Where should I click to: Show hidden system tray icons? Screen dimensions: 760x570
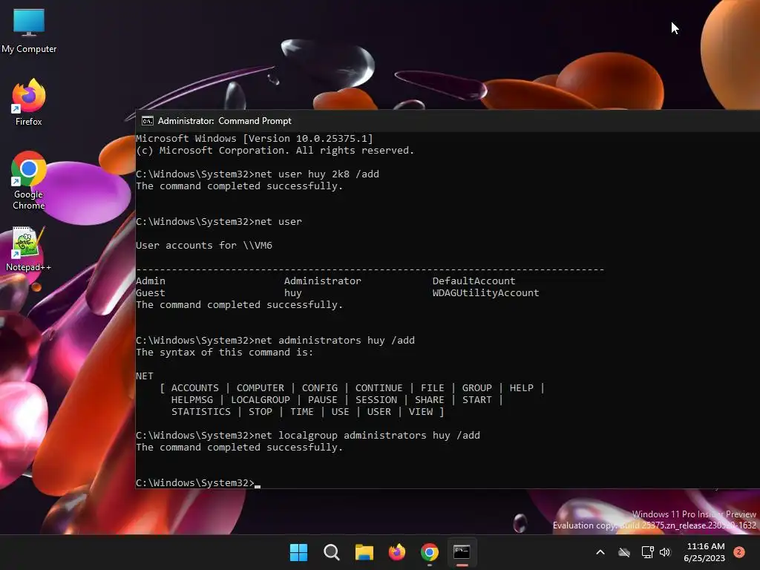click(600, 552)
